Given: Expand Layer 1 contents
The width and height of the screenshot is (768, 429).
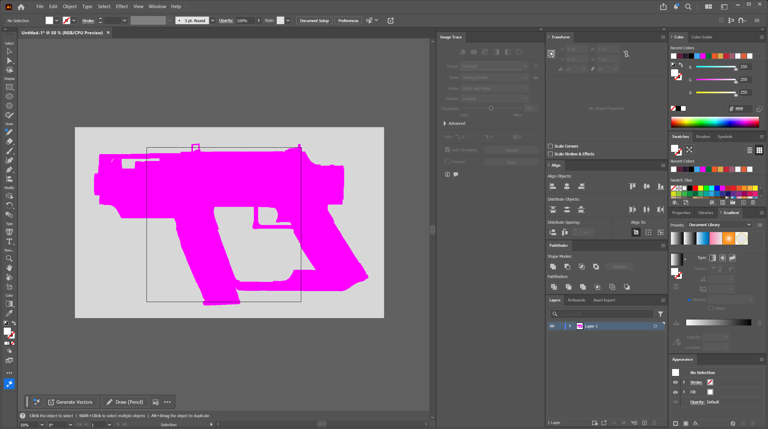Looking at the screenshot, I should coord(570,326).
